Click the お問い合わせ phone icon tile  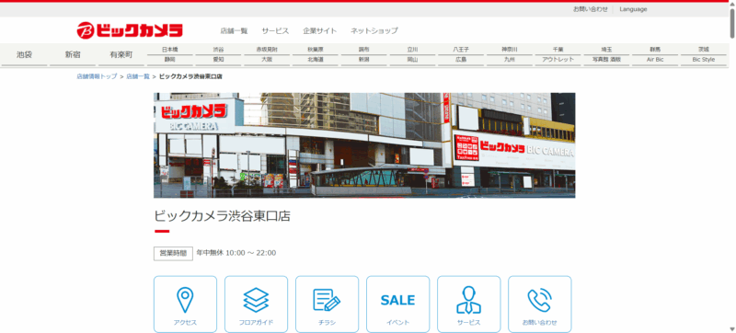coord(539,304)
